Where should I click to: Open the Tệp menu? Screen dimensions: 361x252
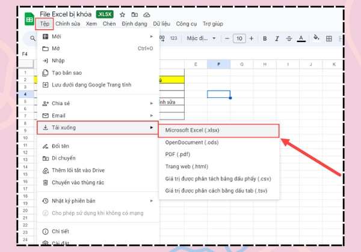45,24
